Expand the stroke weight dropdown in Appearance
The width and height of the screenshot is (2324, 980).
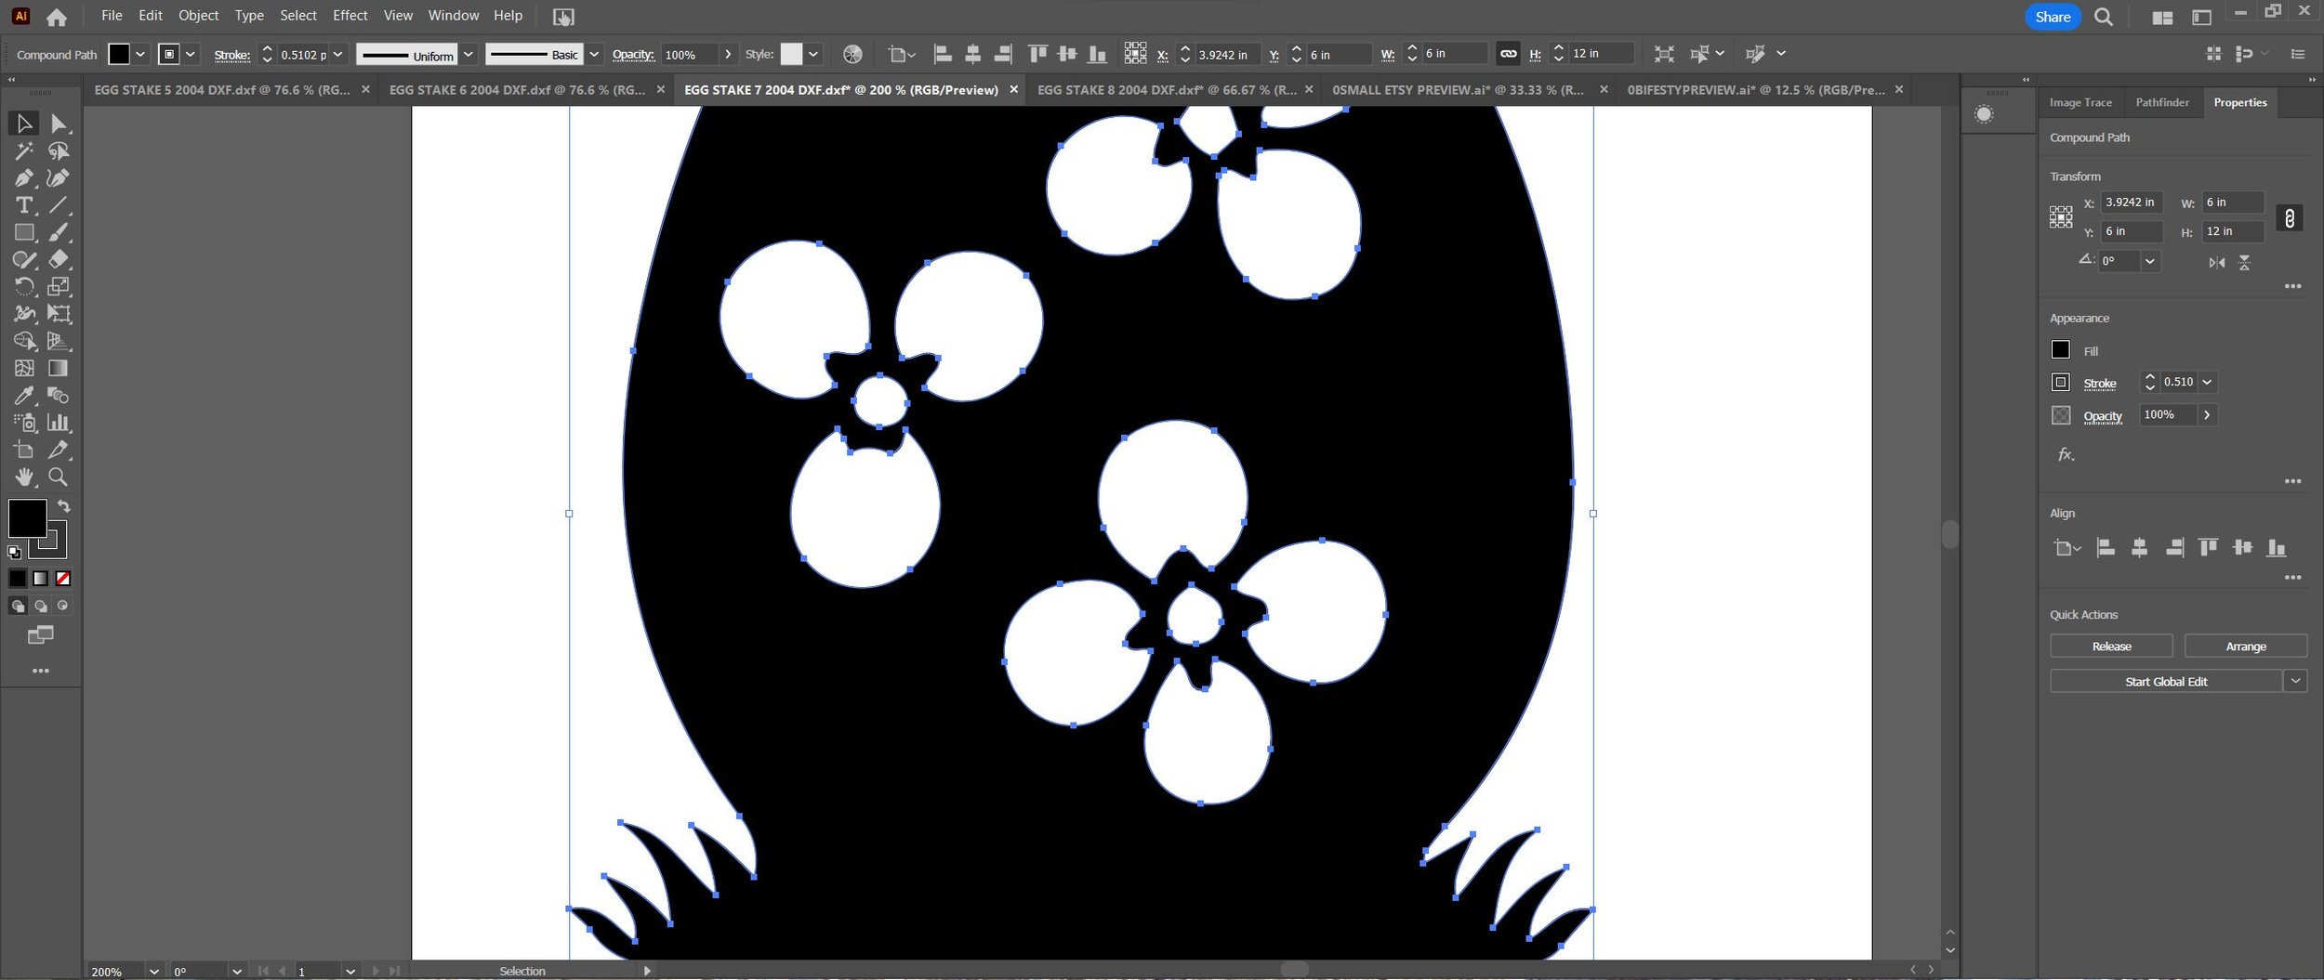coord(2207,382)
